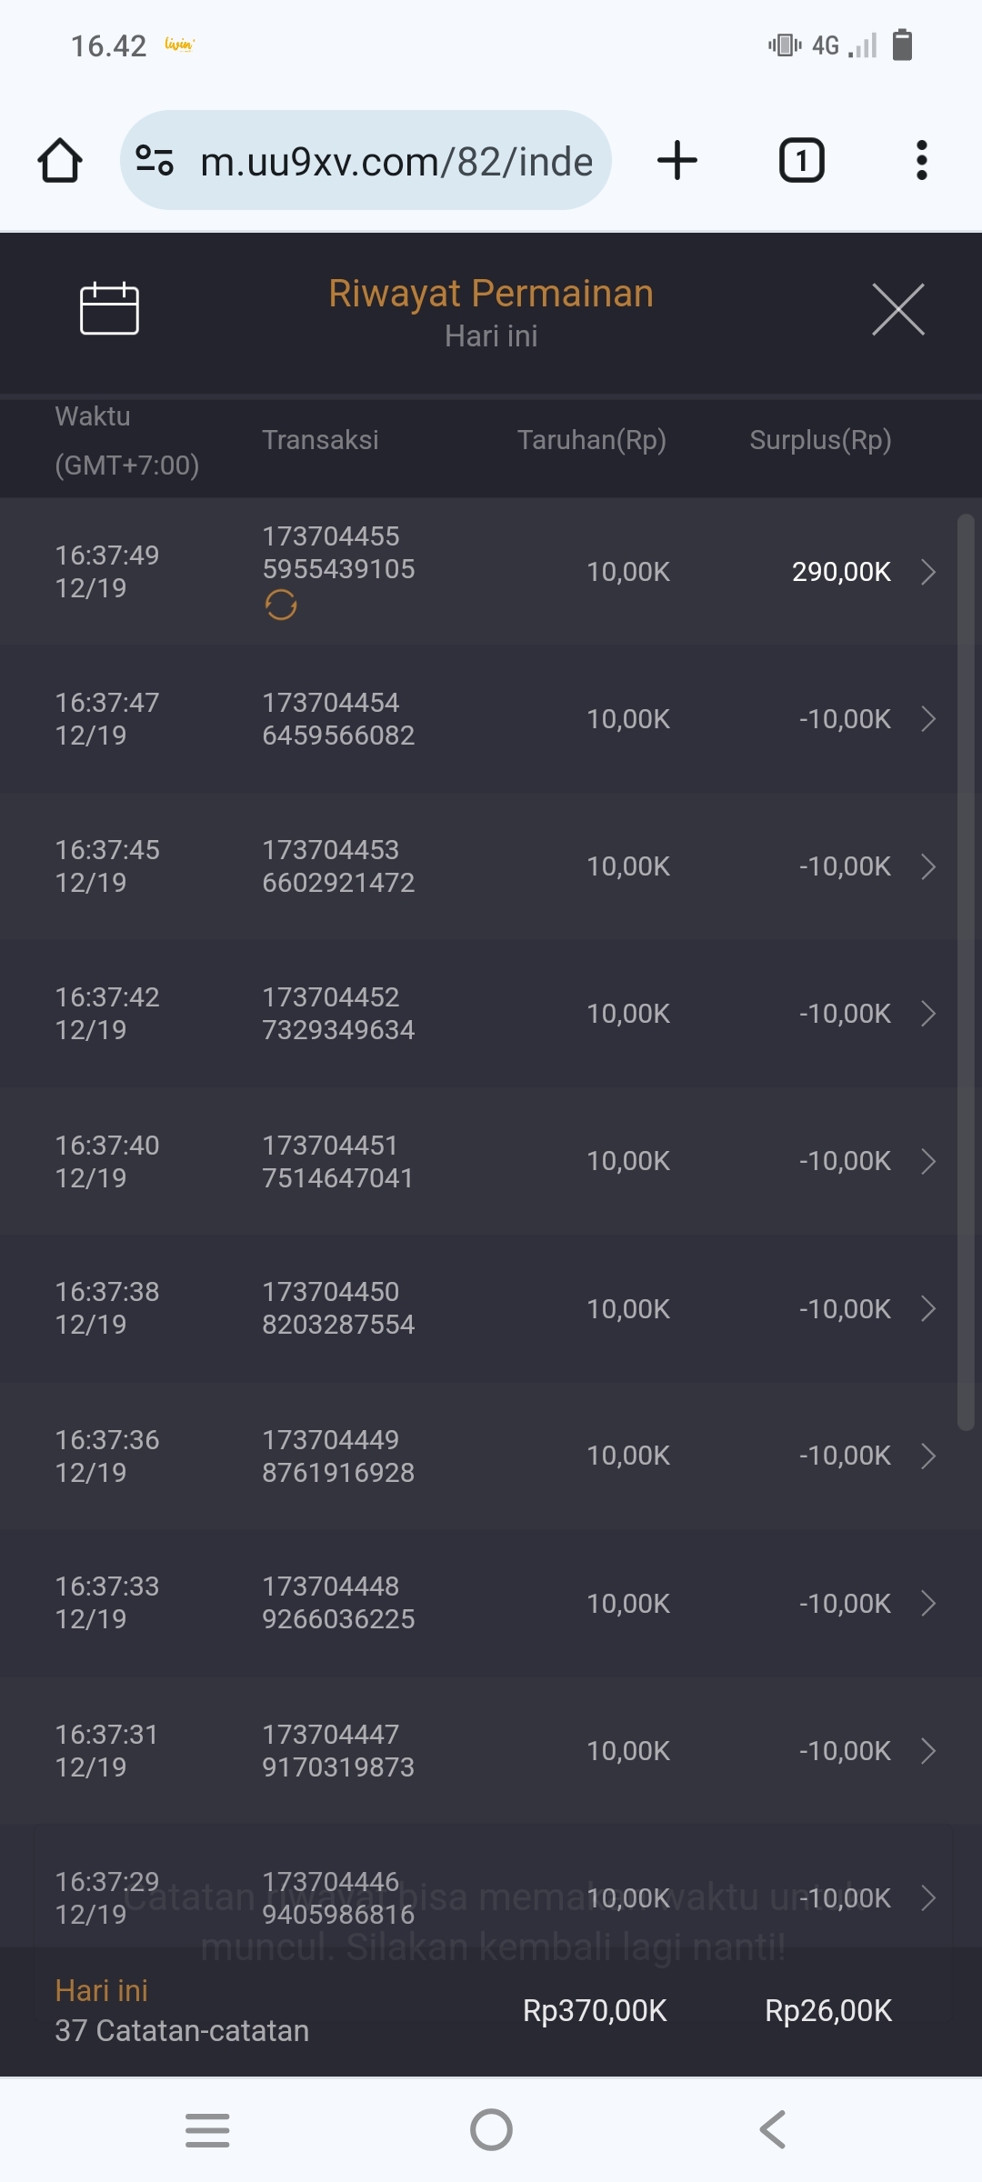Viewport: 982px width, 2182px height.
Task: Expand the chevron for 16:37:40 record
Action: point(927,1161)
